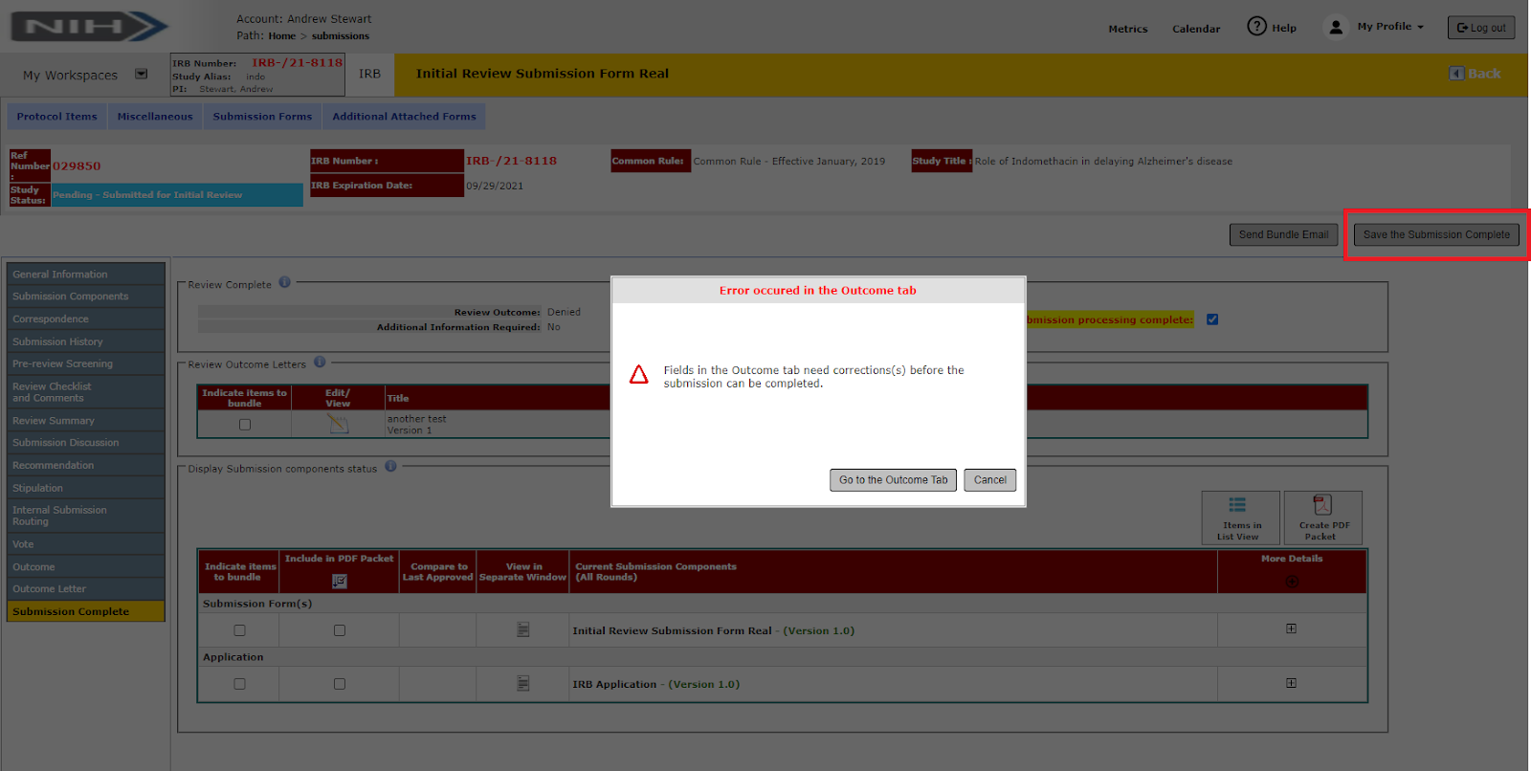Open Submission History in sidebar

86,341
